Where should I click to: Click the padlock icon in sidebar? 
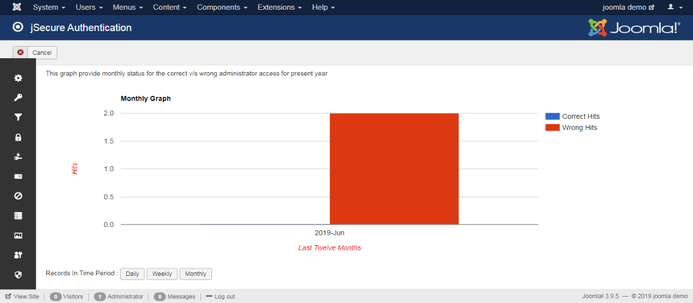[x=18, y=137]
